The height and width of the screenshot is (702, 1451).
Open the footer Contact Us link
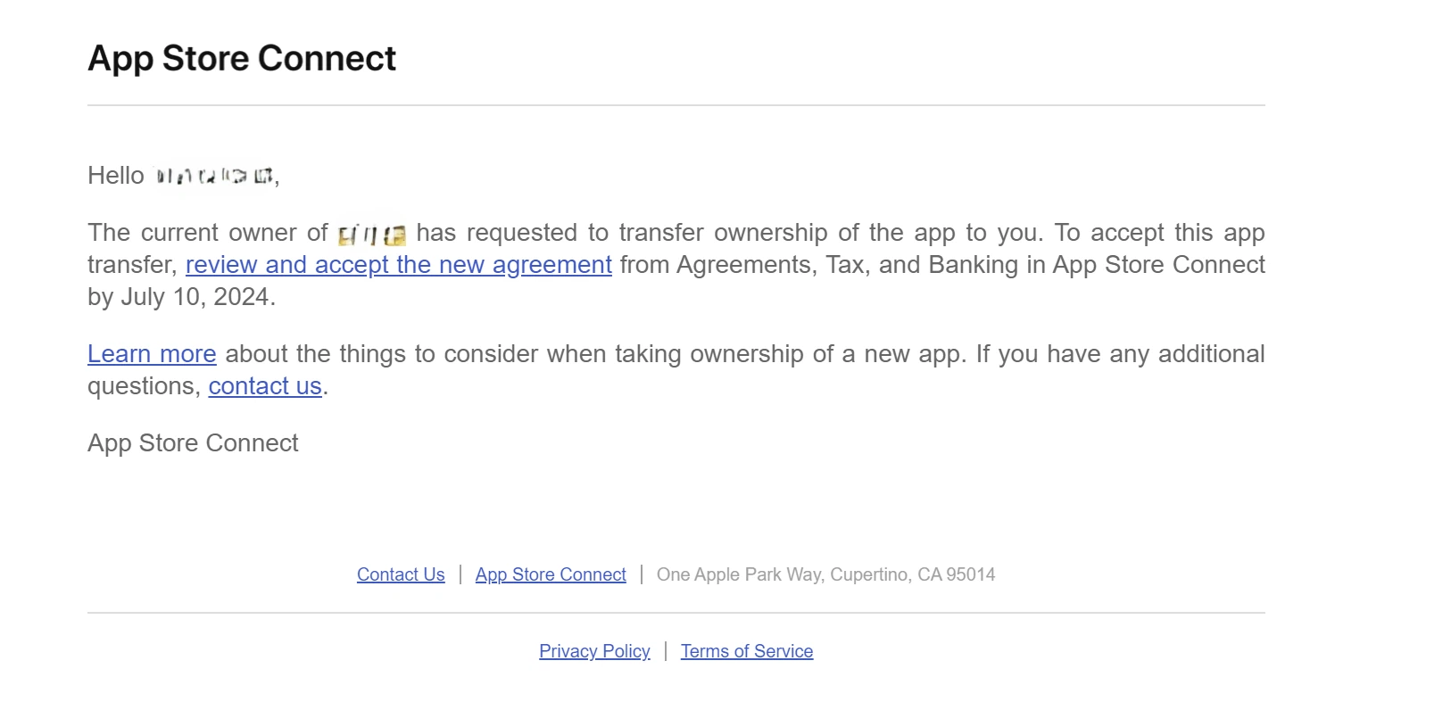[x=401, y=574]
